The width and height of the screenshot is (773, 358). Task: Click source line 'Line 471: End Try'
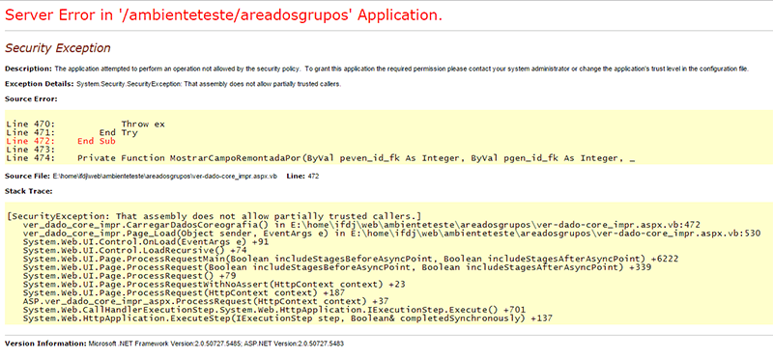tap(72, 132)
